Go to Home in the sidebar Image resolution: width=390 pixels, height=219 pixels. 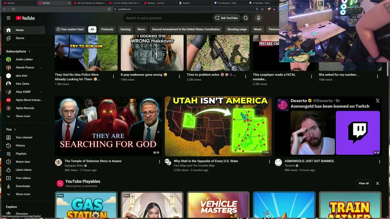point(24,30)
